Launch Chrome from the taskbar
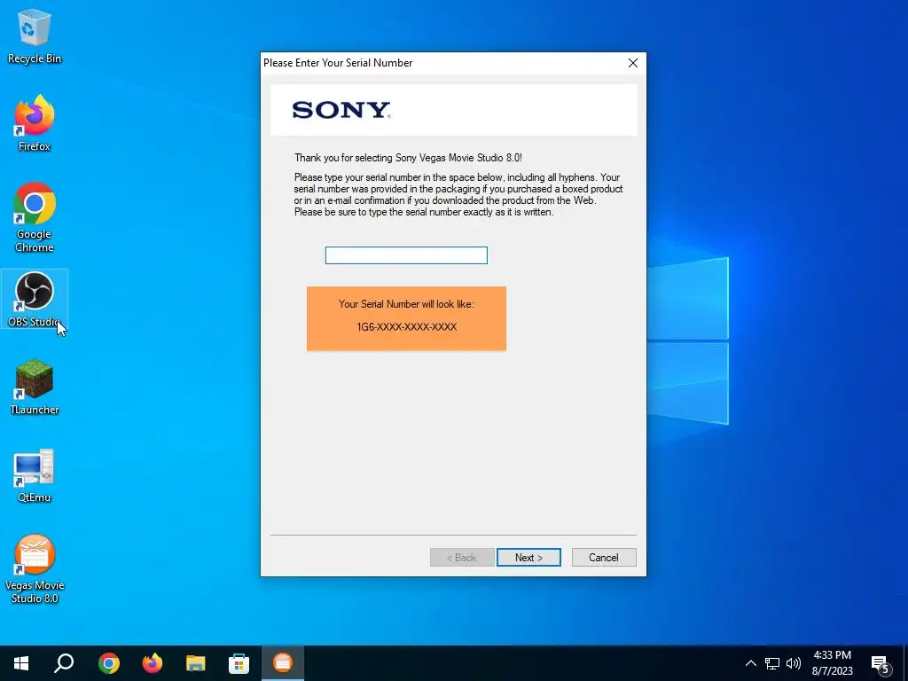908x681 pixels. (x=108, y=663)
